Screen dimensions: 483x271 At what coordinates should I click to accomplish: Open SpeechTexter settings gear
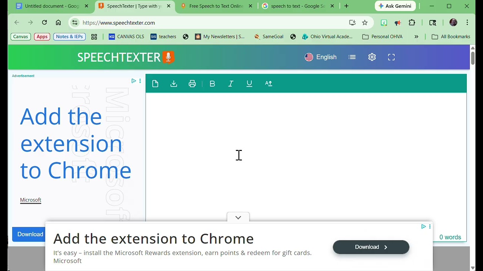[372, 57]
